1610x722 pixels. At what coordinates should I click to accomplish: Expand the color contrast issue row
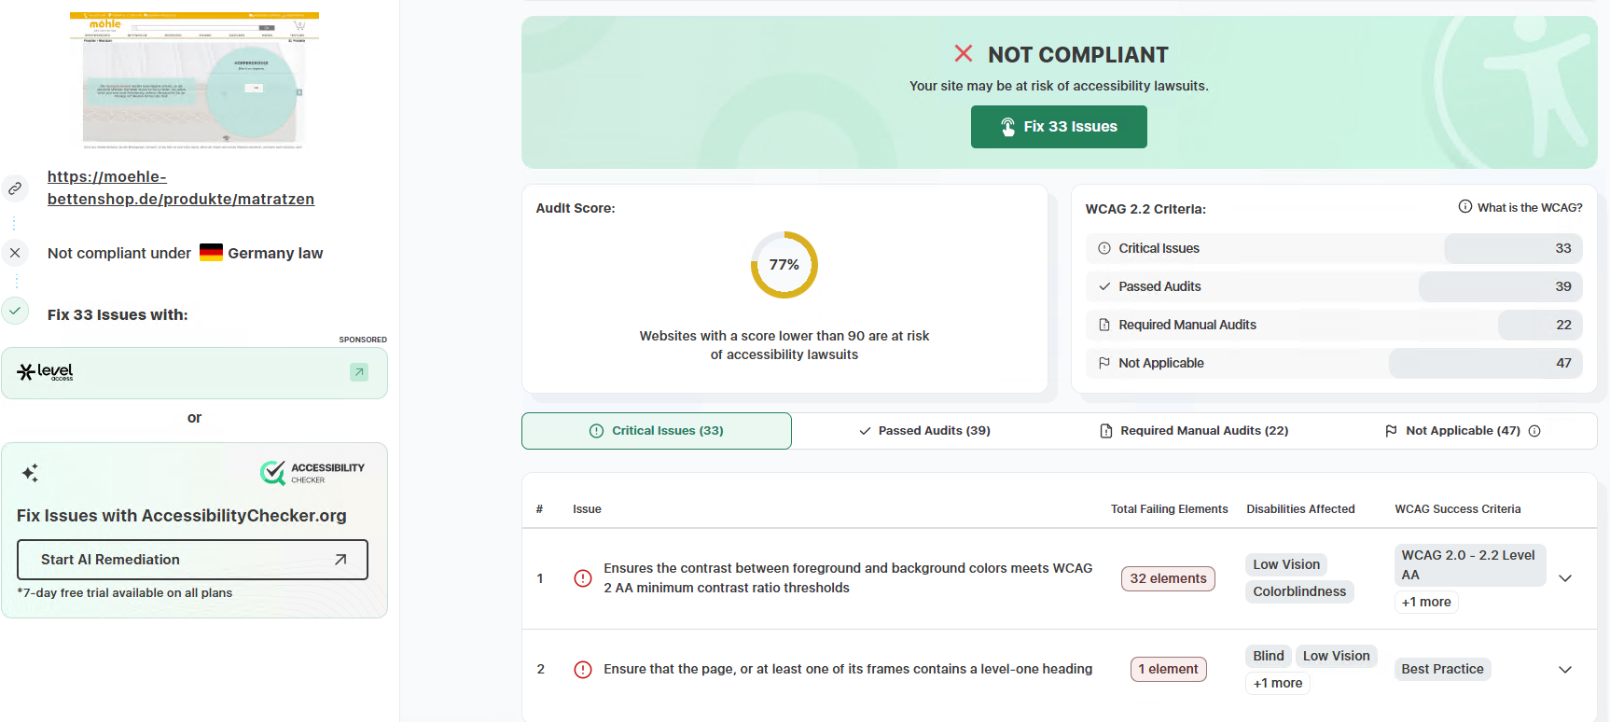click(1565, 578)
